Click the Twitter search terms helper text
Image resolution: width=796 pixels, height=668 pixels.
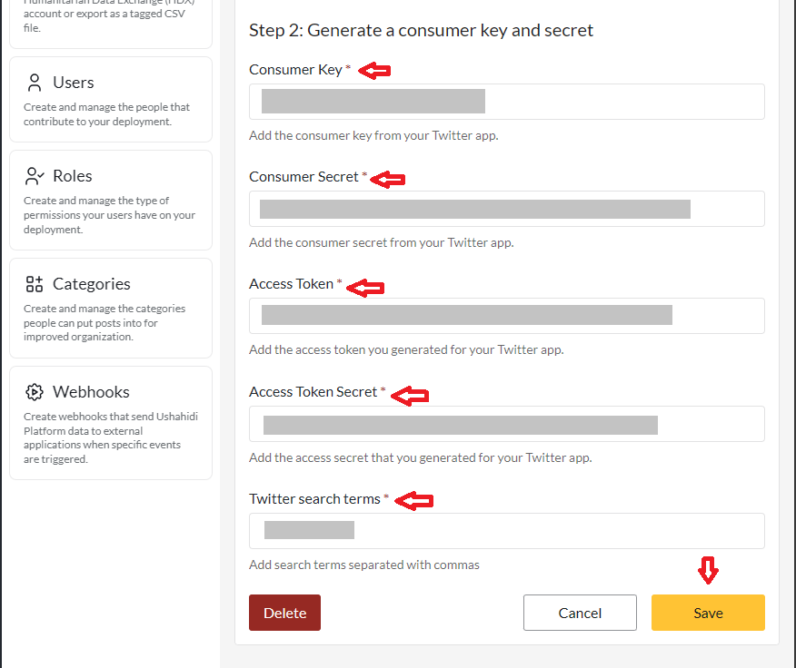coord(363,564)
